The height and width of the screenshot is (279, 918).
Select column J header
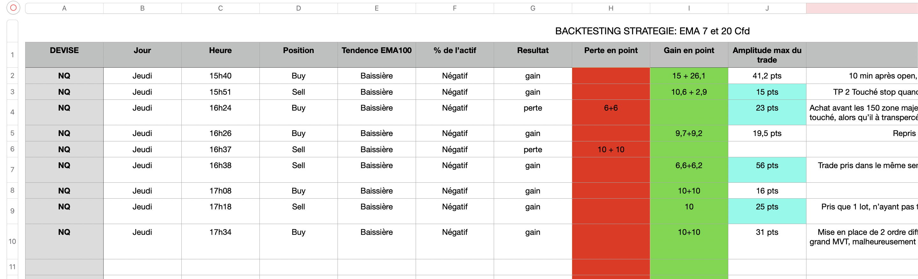(767, 8)
